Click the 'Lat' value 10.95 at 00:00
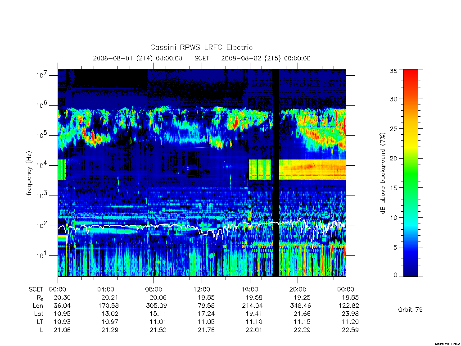 click(62, 314)
